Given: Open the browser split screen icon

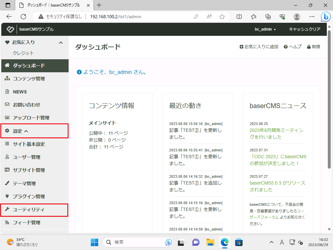Looking at the screenshot, I should [239, 17].
